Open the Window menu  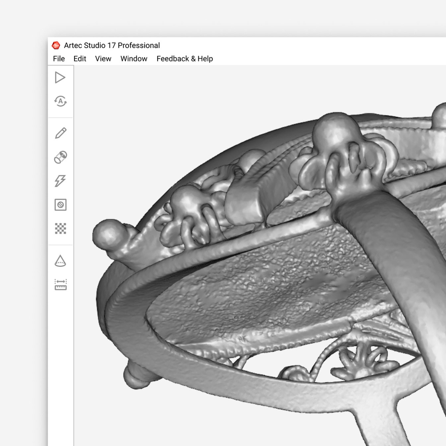click(x=134, y=59)
